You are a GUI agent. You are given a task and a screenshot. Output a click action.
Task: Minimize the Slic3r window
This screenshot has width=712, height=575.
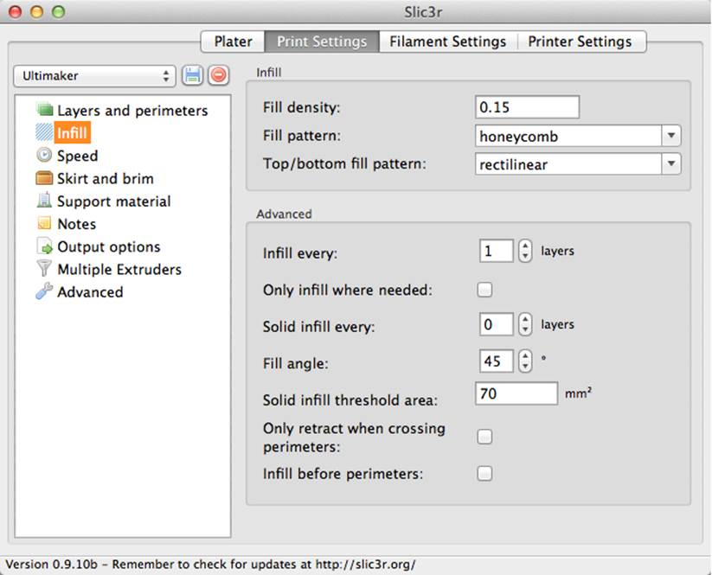pos(37,11)
